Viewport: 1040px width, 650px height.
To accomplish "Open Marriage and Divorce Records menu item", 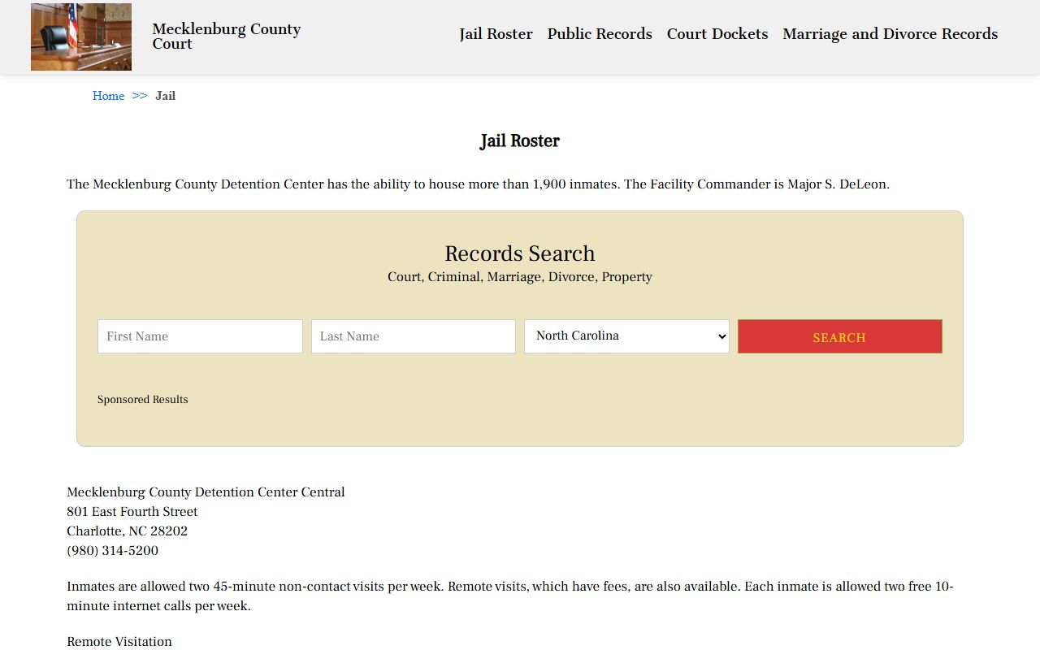I will [x=890, y=34].
